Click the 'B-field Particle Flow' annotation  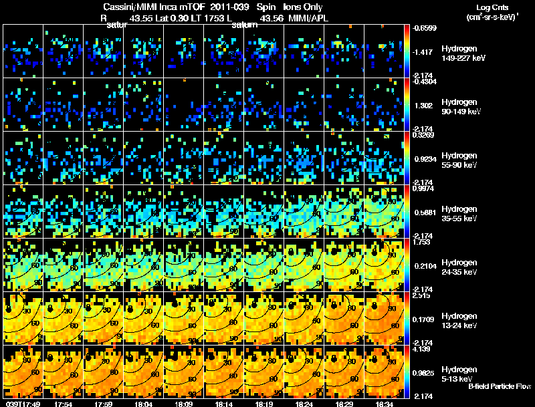pyautogui.click(x=500, y=386)
